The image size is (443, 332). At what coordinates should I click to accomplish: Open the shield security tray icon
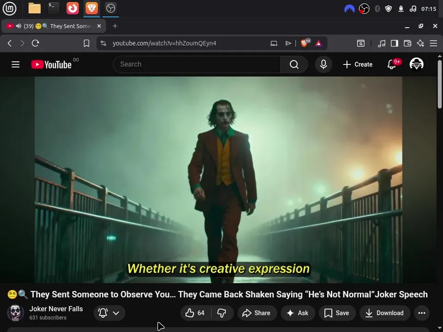pos(389,9)
